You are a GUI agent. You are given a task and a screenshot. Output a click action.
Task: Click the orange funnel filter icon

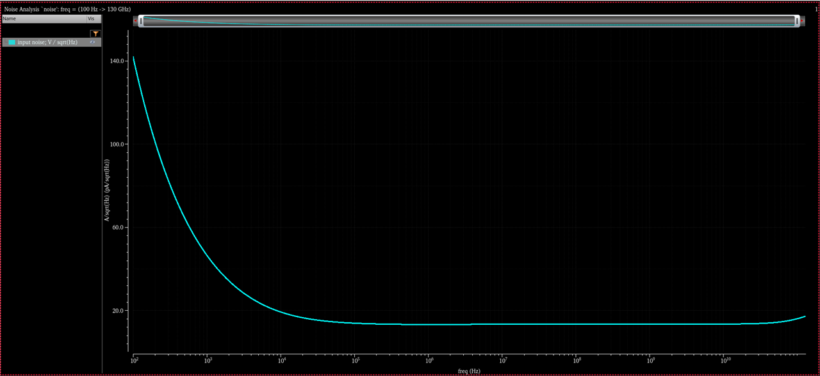(95, 33)
